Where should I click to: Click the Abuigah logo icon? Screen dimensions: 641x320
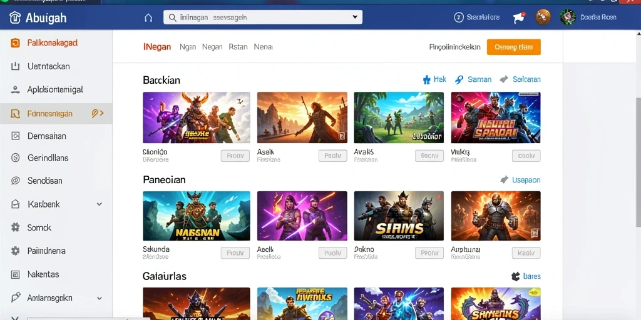tap(15, 17)
